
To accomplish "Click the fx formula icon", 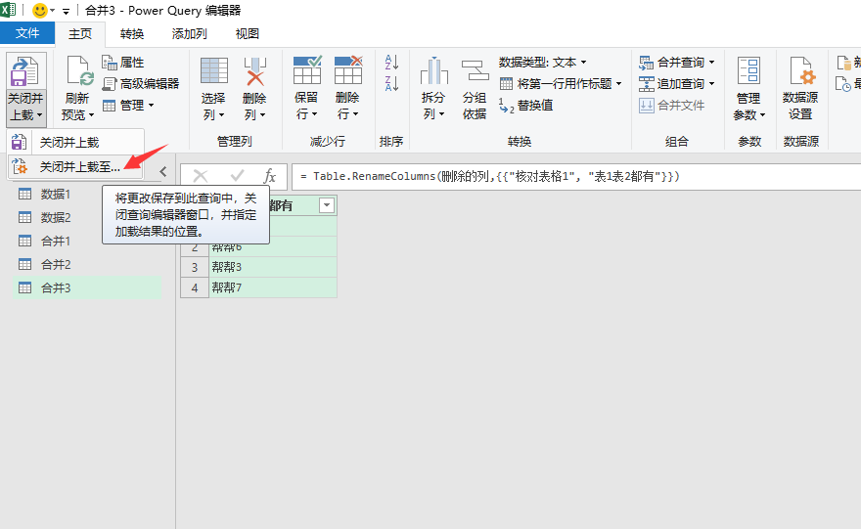I will (x=270, y=176).
